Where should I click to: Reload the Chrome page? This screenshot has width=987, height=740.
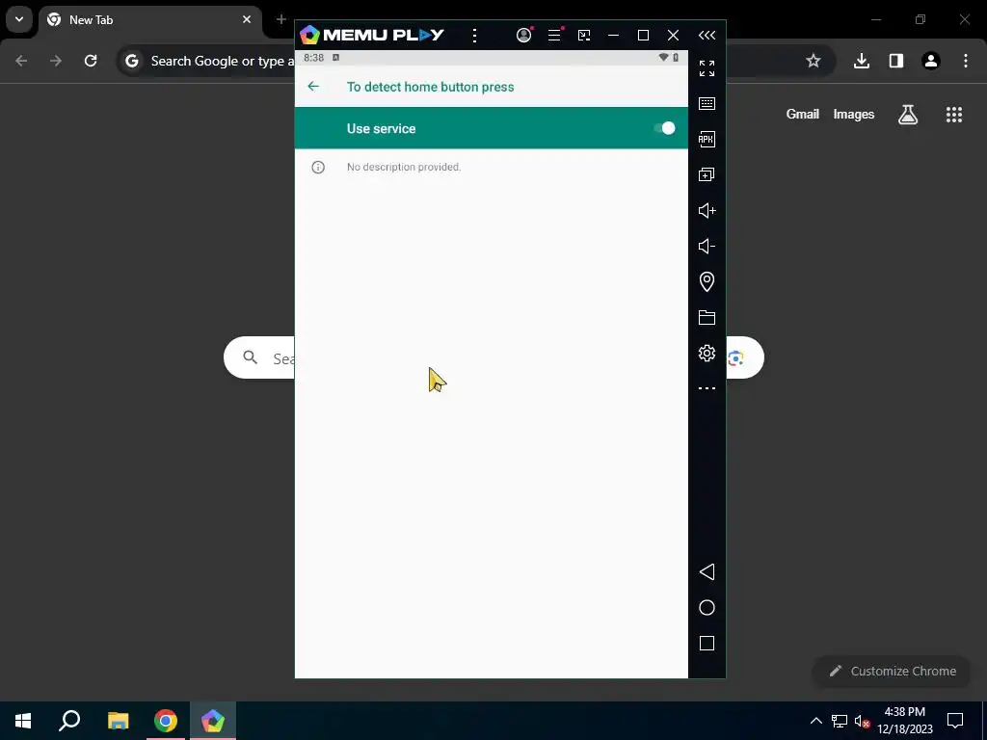coord(91,61)
